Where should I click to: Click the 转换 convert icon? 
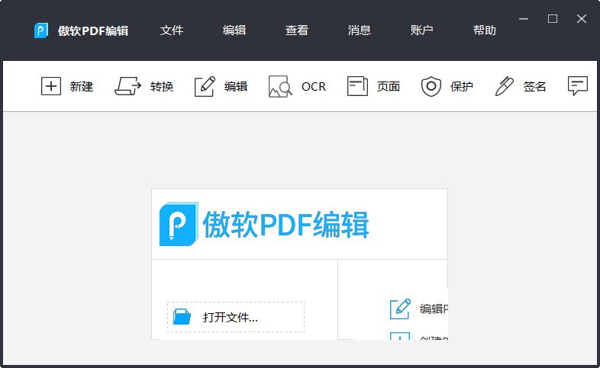coord(127,86)
